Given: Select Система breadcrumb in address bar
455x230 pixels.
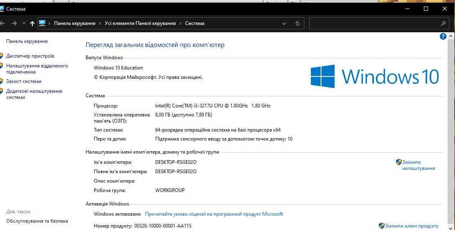Looking at the screenshot, I should pos(195,23).
